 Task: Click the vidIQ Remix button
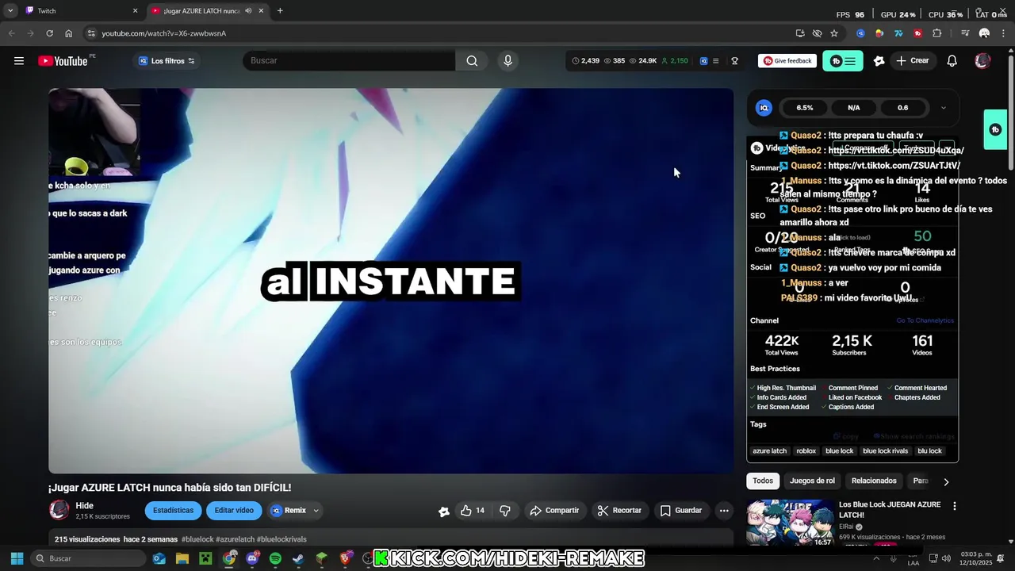pos(289,511)
